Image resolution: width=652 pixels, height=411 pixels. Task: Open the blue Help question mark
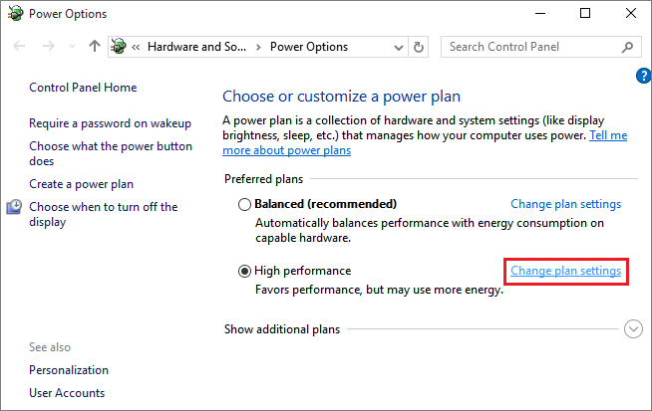pyautogui.click(x=642, y=76)
